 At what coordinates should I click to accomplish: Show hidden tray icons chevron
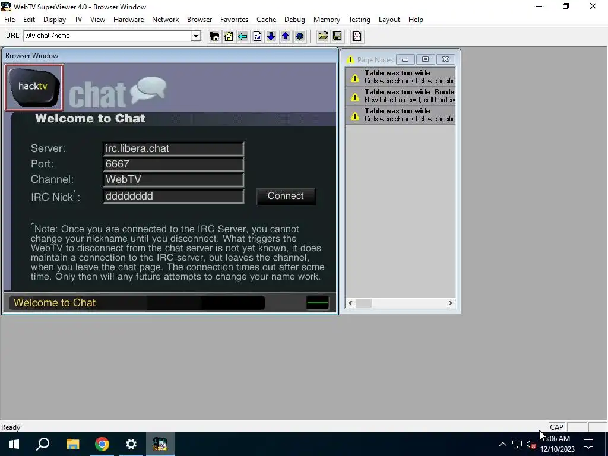(x=502, y=444)
